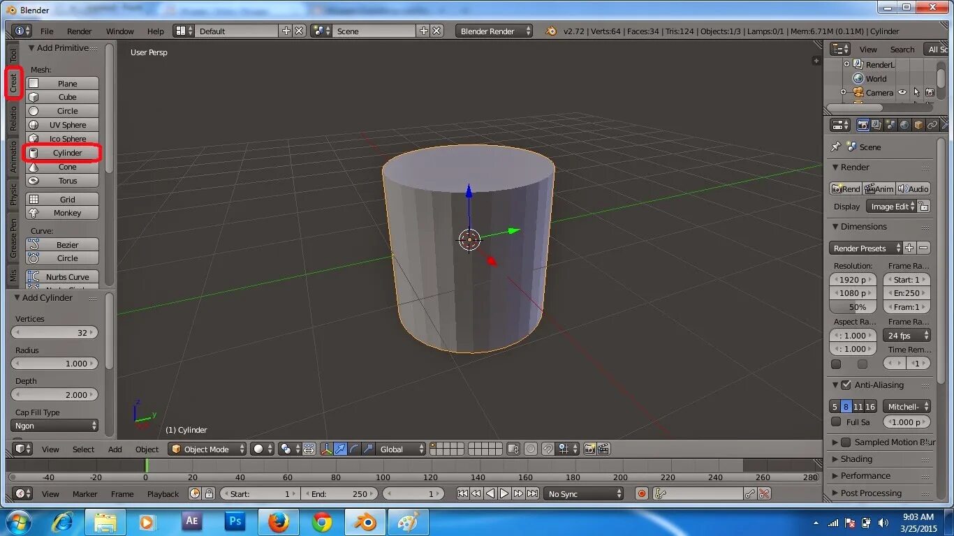This screenshot has height=536, width=954.
Task: Open the Scene properties tab icon
Action: pyautogui.click(x=890, y=125)
